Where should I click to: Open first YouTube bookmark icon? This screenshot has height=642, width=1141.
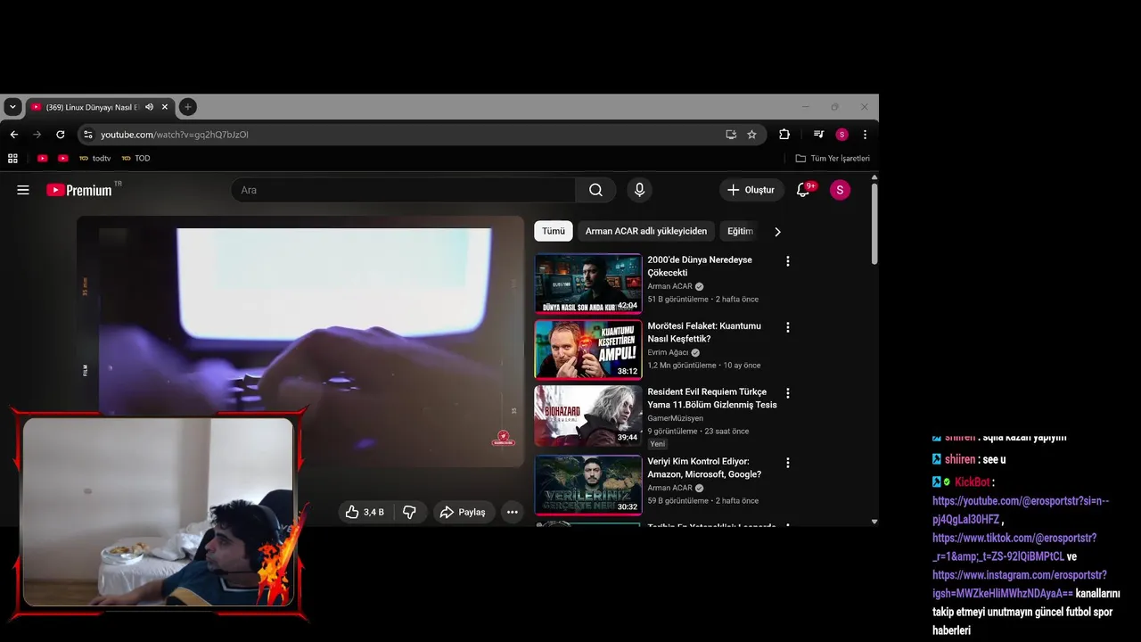point(43,159)
